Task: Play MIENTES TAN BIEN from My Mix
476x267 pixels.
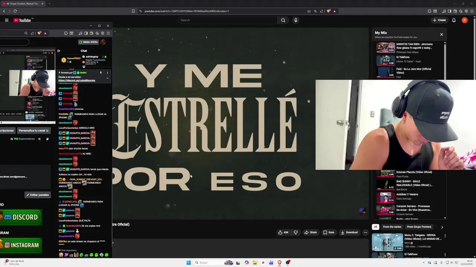Action: coord(410,47)
